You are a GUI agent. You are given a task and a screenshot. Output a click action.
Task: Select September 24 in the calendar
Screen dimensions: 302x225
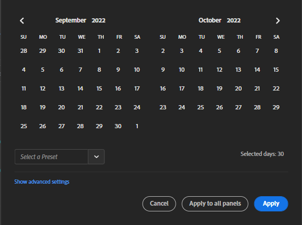point(137,107)
